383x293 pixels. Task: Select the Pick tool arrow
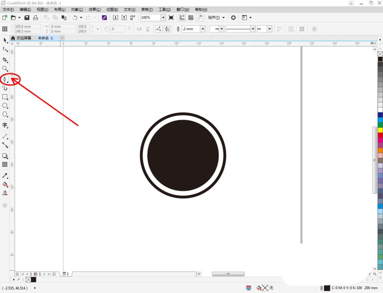pyautogui.click(x=5, y=40)
